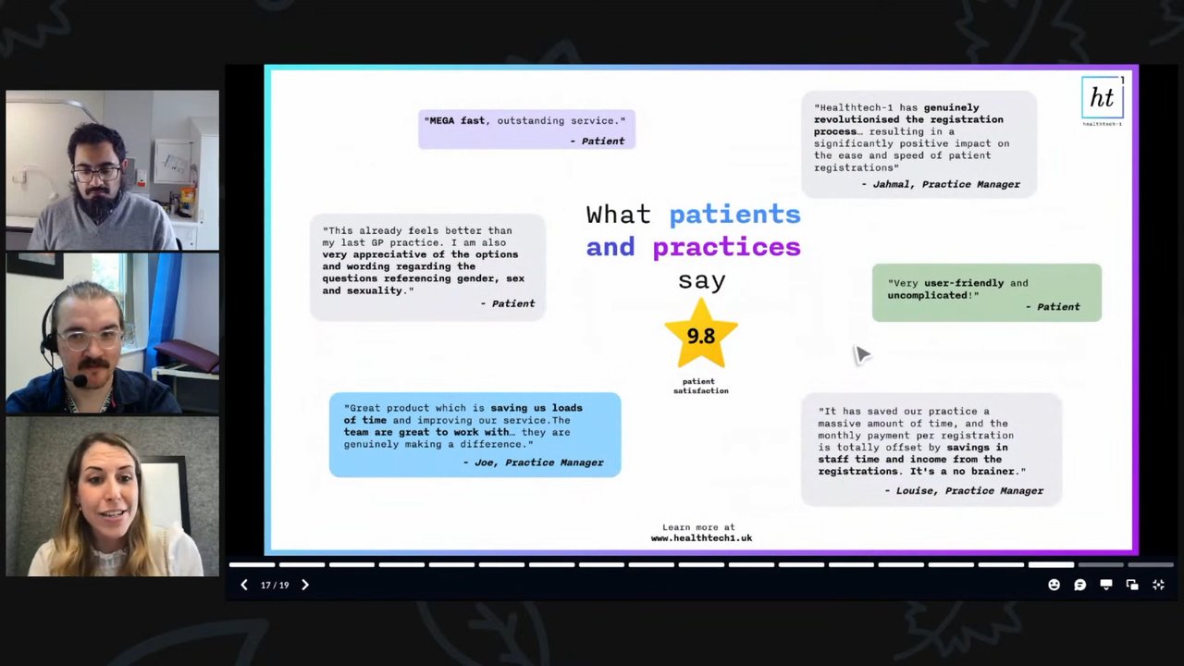Go to the previous slide arrow
This screenshot has height=666, width=1184.
tap(244, 585)
